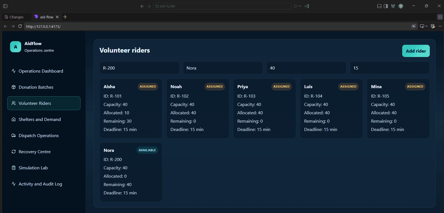Navigate to Recovery Centre

click(44, 152)
